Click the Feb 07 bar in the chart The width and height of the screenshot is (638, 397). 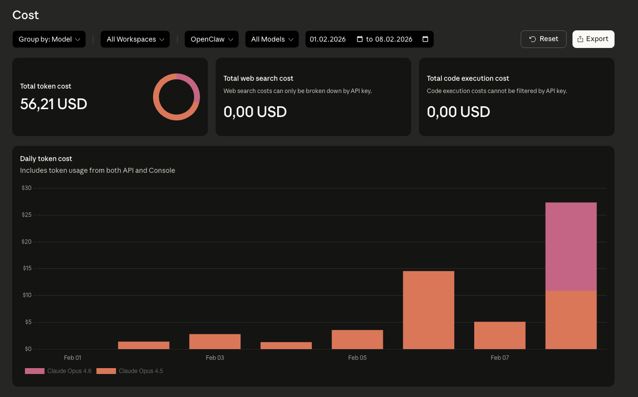point(500,335)
